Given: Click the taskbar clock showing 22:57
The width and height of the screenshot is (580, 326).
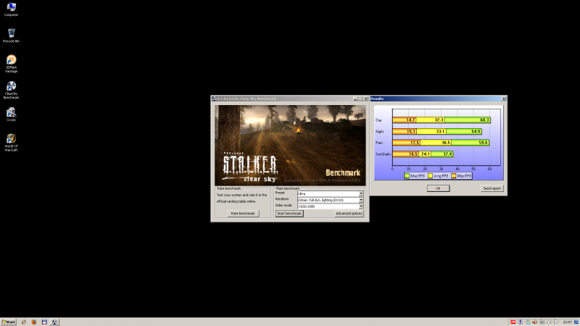Looking at the screenshot, I should pyautogui.click(x=567, y=322).
